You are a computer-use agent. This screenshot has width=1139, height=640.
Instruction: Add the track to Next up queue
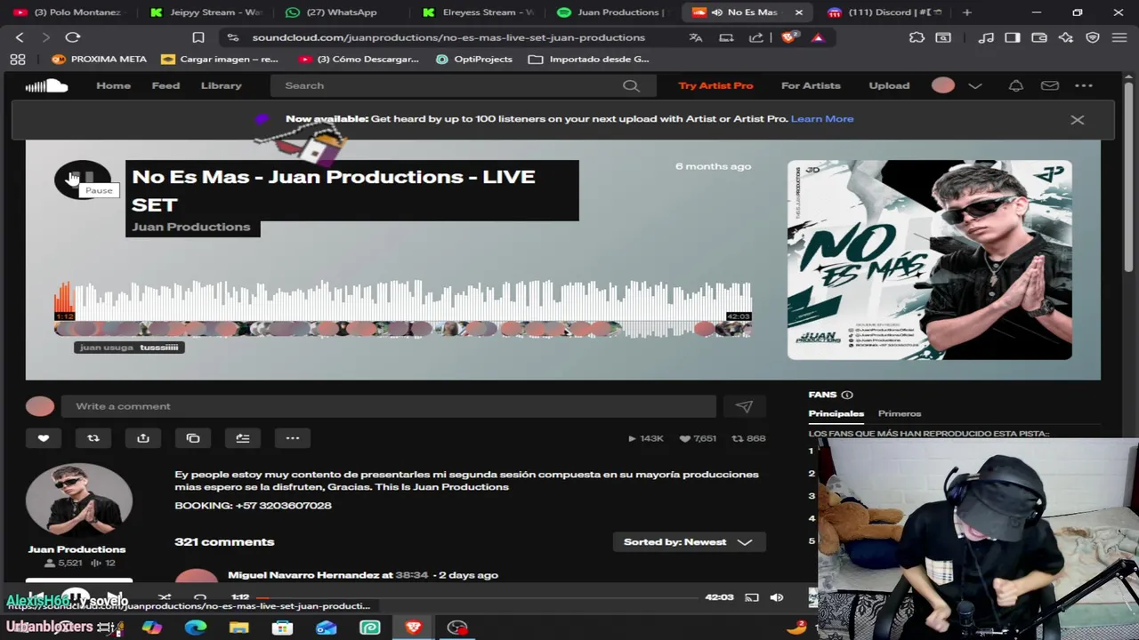242,438
